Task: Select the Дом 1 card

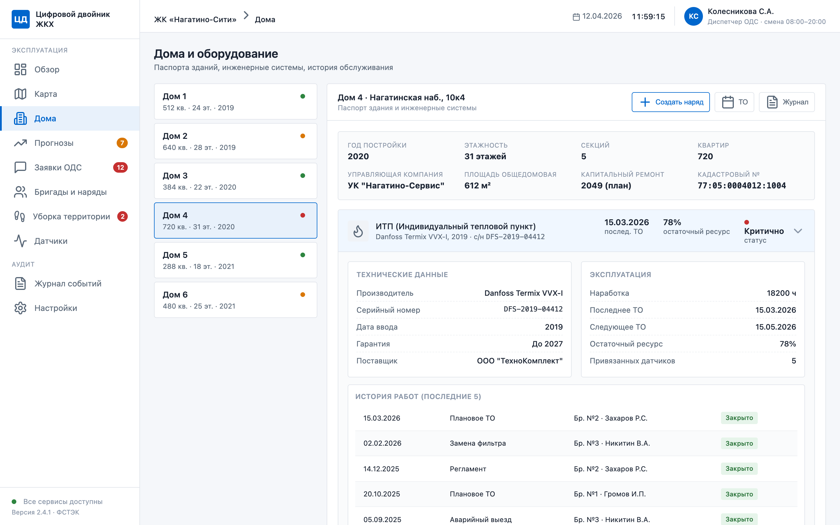Action: tap(235, 101)
